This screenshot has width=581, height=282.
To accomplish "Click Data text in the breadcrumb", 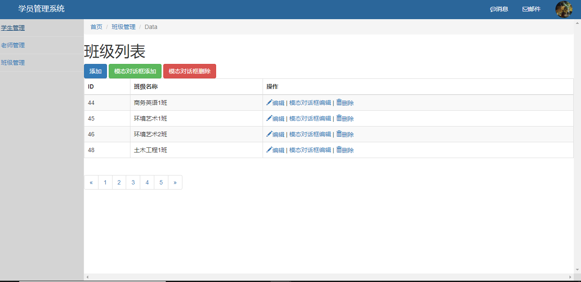I will click(x=151, y=27).
